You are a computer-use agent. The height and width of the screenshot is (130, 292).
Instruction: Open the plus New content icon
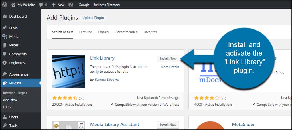pos(54,5)
